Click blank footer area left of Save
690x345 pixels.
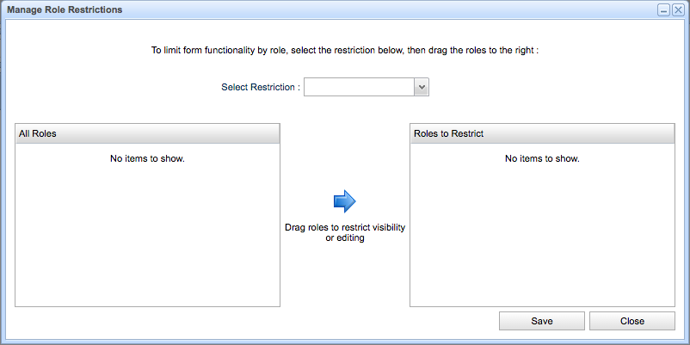(258, 321)
